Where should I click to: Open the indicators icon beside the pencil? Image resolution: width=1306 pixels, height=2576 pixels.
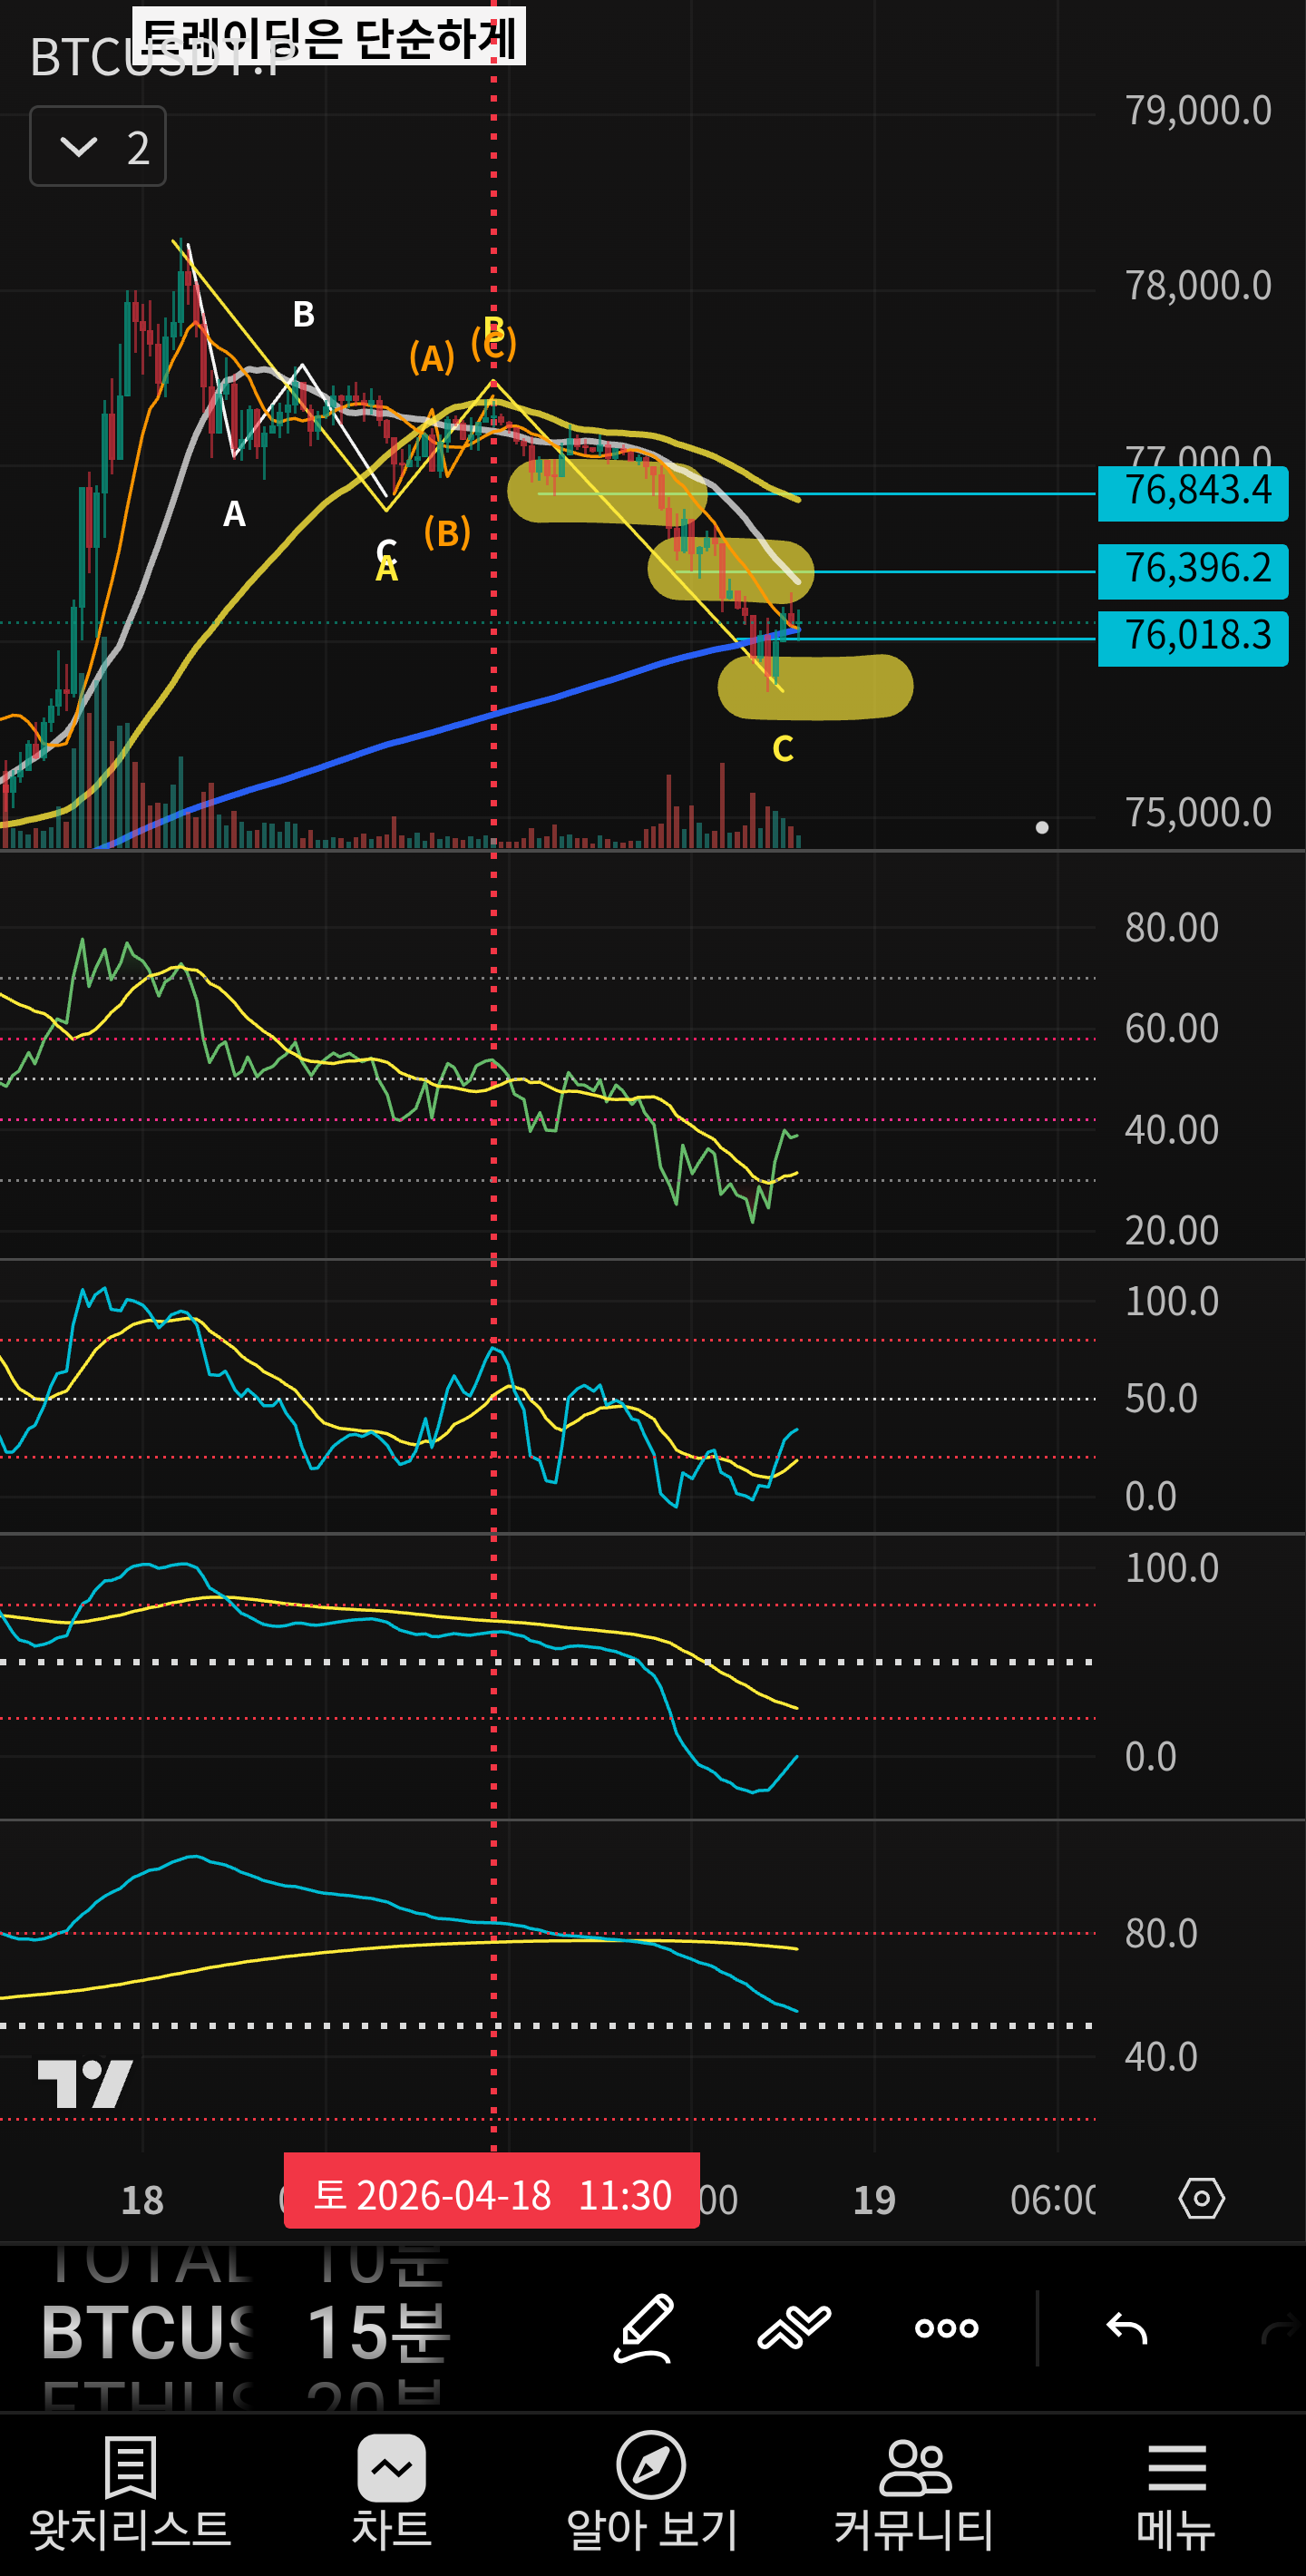[794, 2328]
